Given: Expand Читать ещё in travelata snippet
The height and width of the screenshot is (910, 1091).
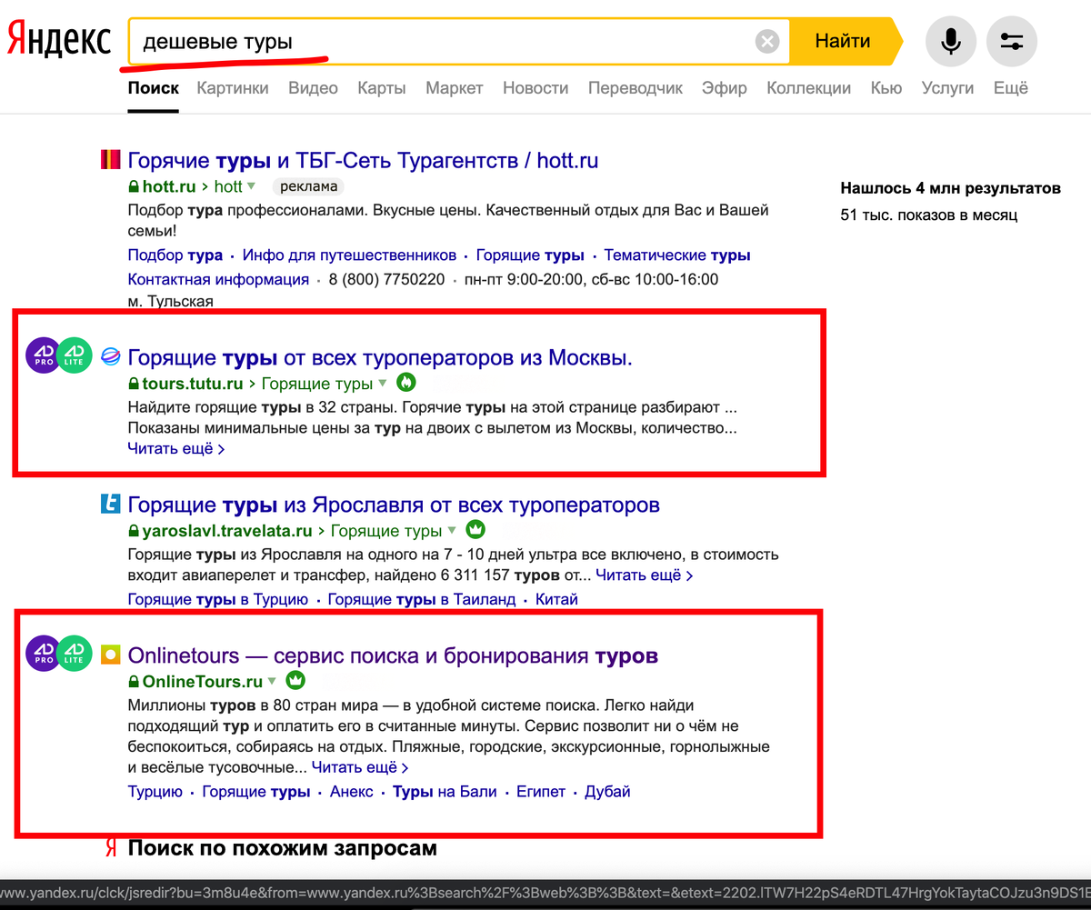Looking at the screenshot, I should coord(645,575).
